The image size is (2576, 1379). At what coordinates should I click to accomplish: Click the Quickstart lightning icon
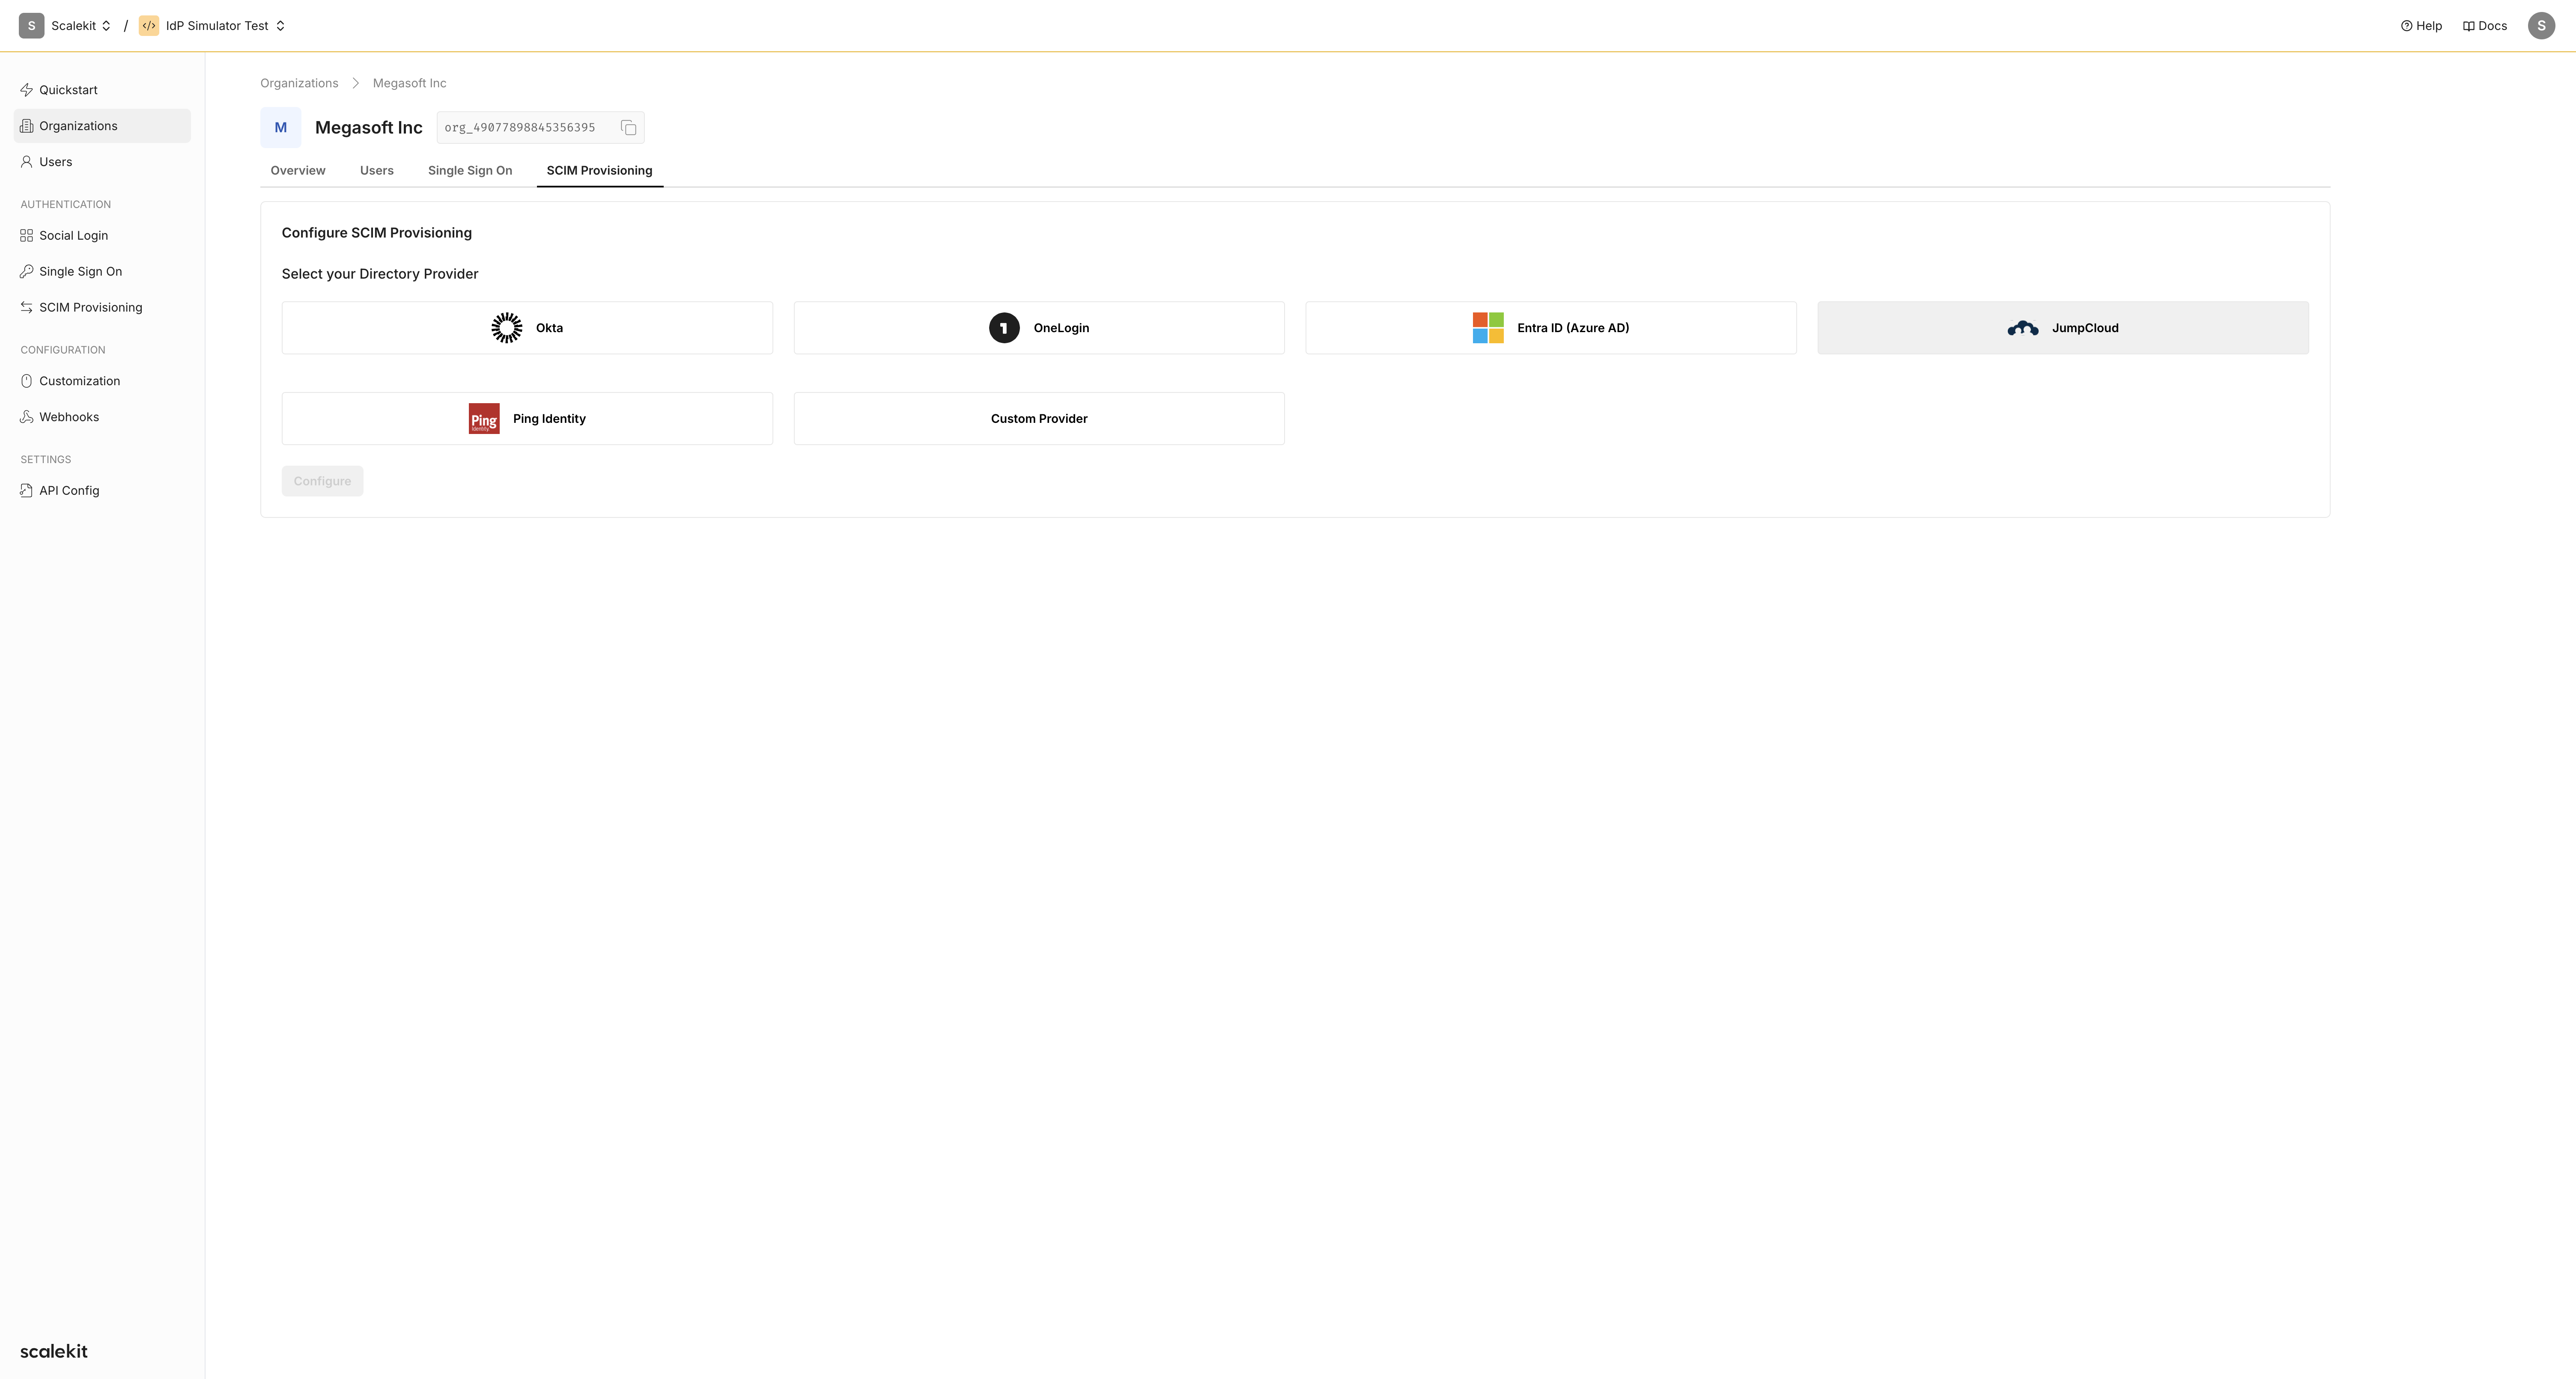pyautogui.click(x=27, y=90)
